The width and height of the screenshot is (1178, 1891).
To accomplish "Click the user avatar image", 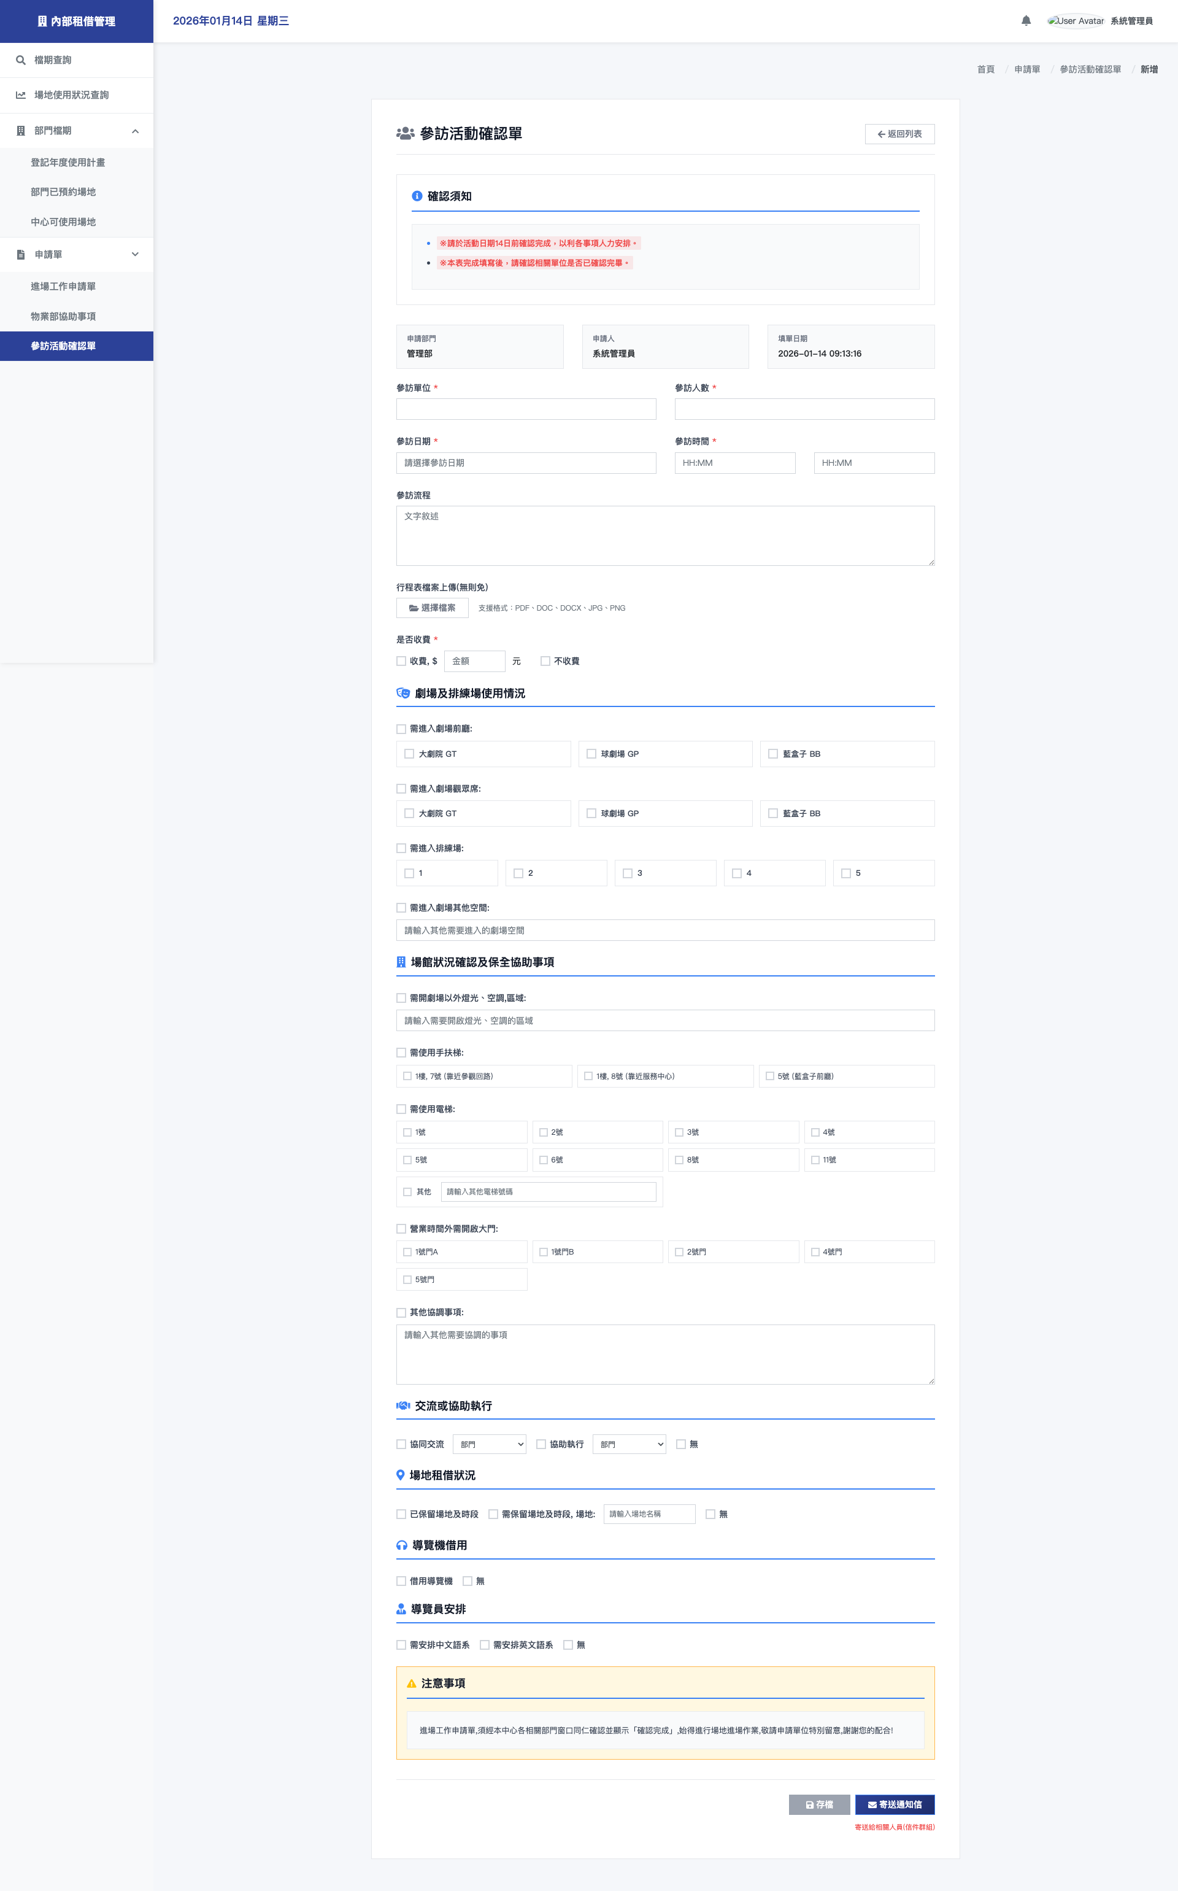I will coord(1075,21).
